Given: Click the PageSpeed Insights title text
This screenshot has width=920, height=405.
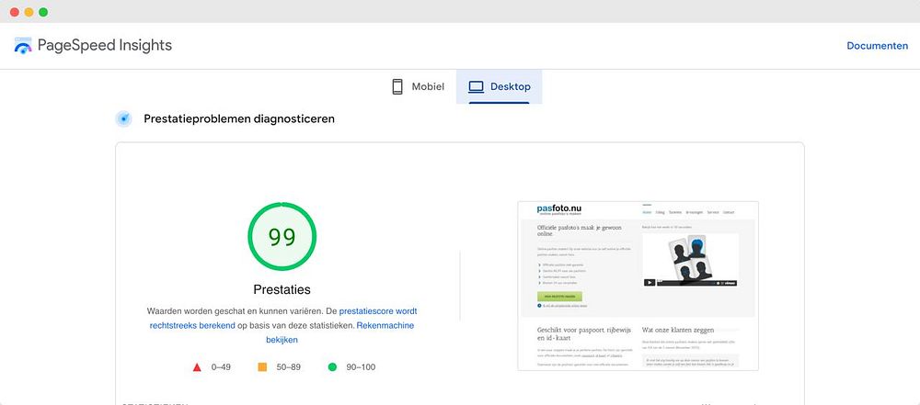Looking at the screenshot, I should [x=105, y=45].
